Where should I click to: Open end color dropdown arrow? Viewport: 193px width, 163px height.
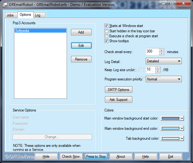182,129
